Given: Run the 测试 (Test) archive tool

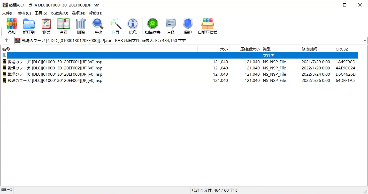Looking at the screenshot, I should pos(46,26).
